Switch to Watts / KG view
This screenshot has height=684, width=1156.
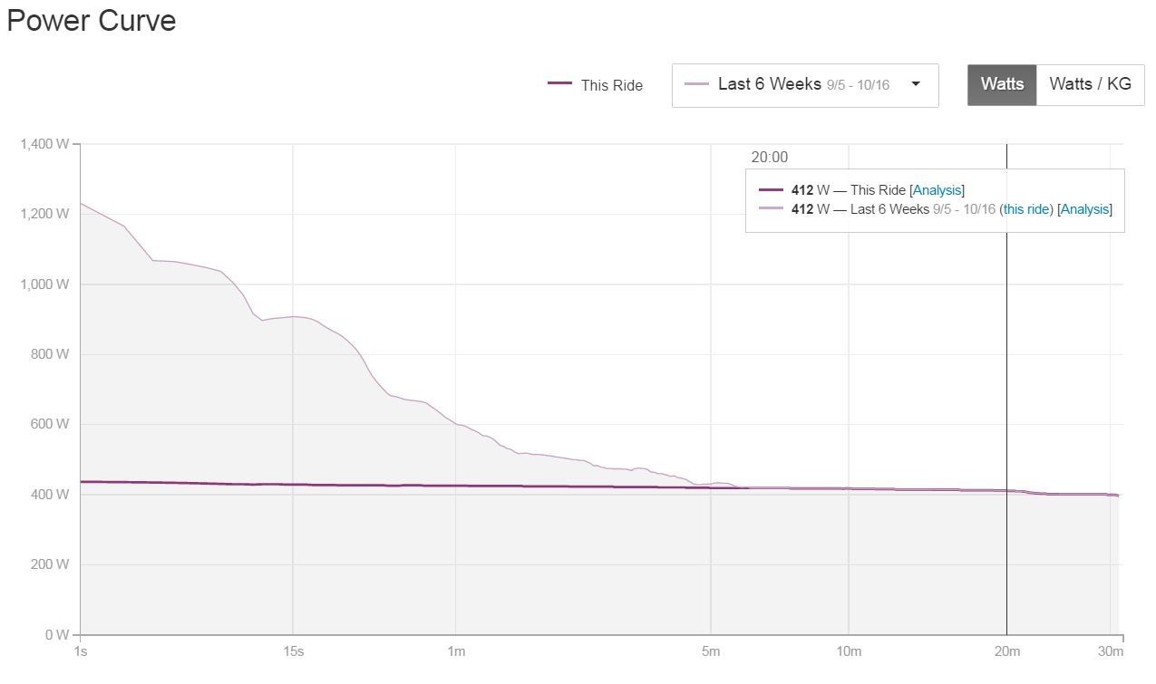coord(1090,84)
